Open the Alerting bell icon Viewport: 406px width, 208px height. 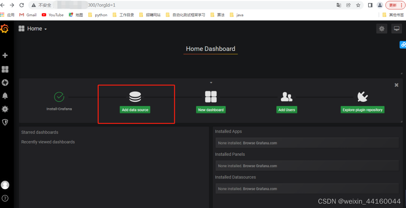tap(5, 96)
